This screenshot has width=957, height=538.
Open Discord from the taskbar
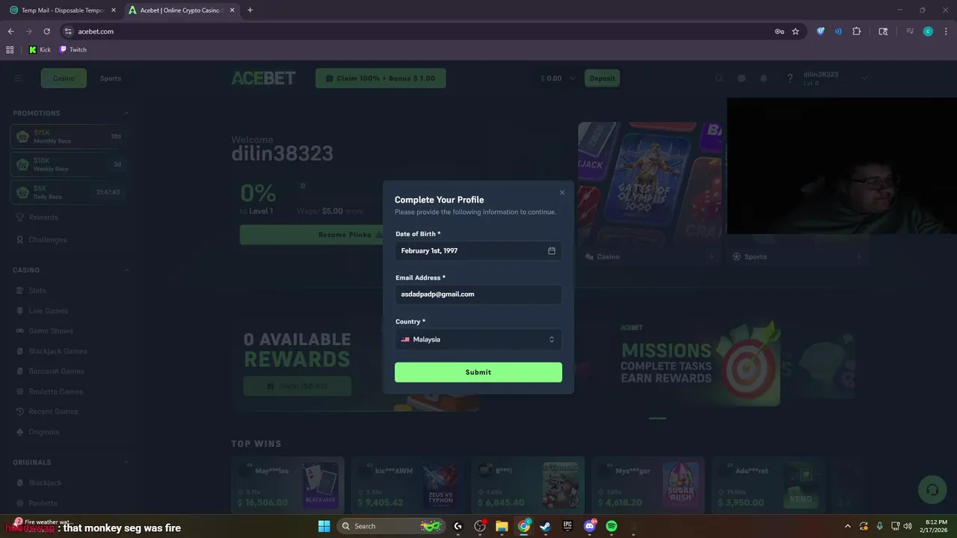[590, 526]
